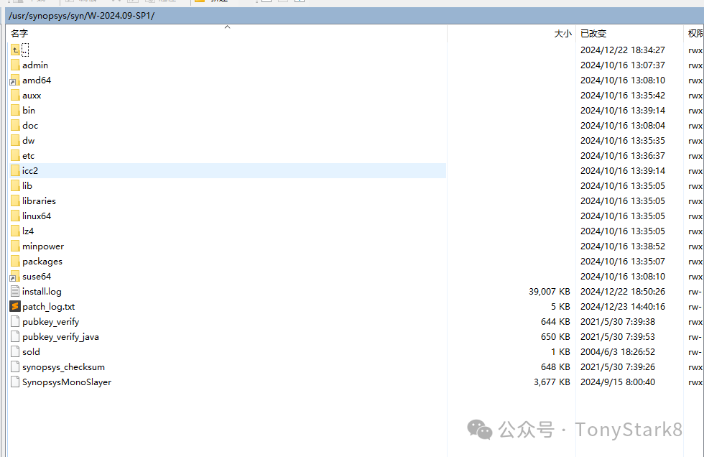Click the minpower date 2024/10/16 13:38:52
Image resolution: width=704 pixels, height=457 pixels.
click(x=623, y=246)
